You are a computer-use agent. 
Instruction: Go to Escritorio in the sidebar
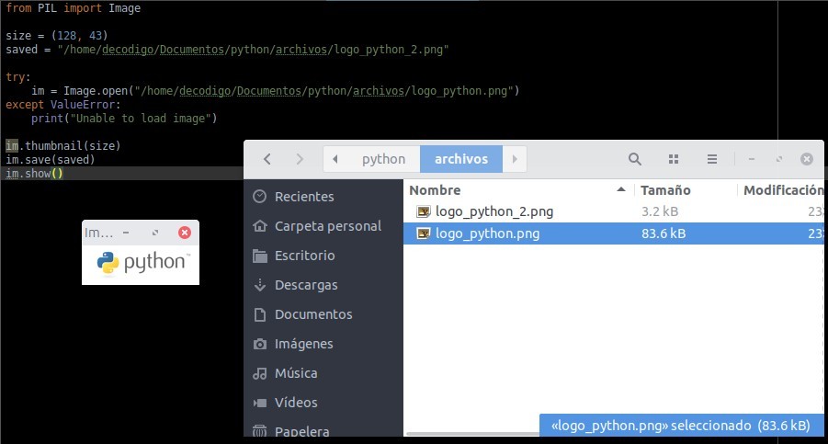click(x=304, y=256)
